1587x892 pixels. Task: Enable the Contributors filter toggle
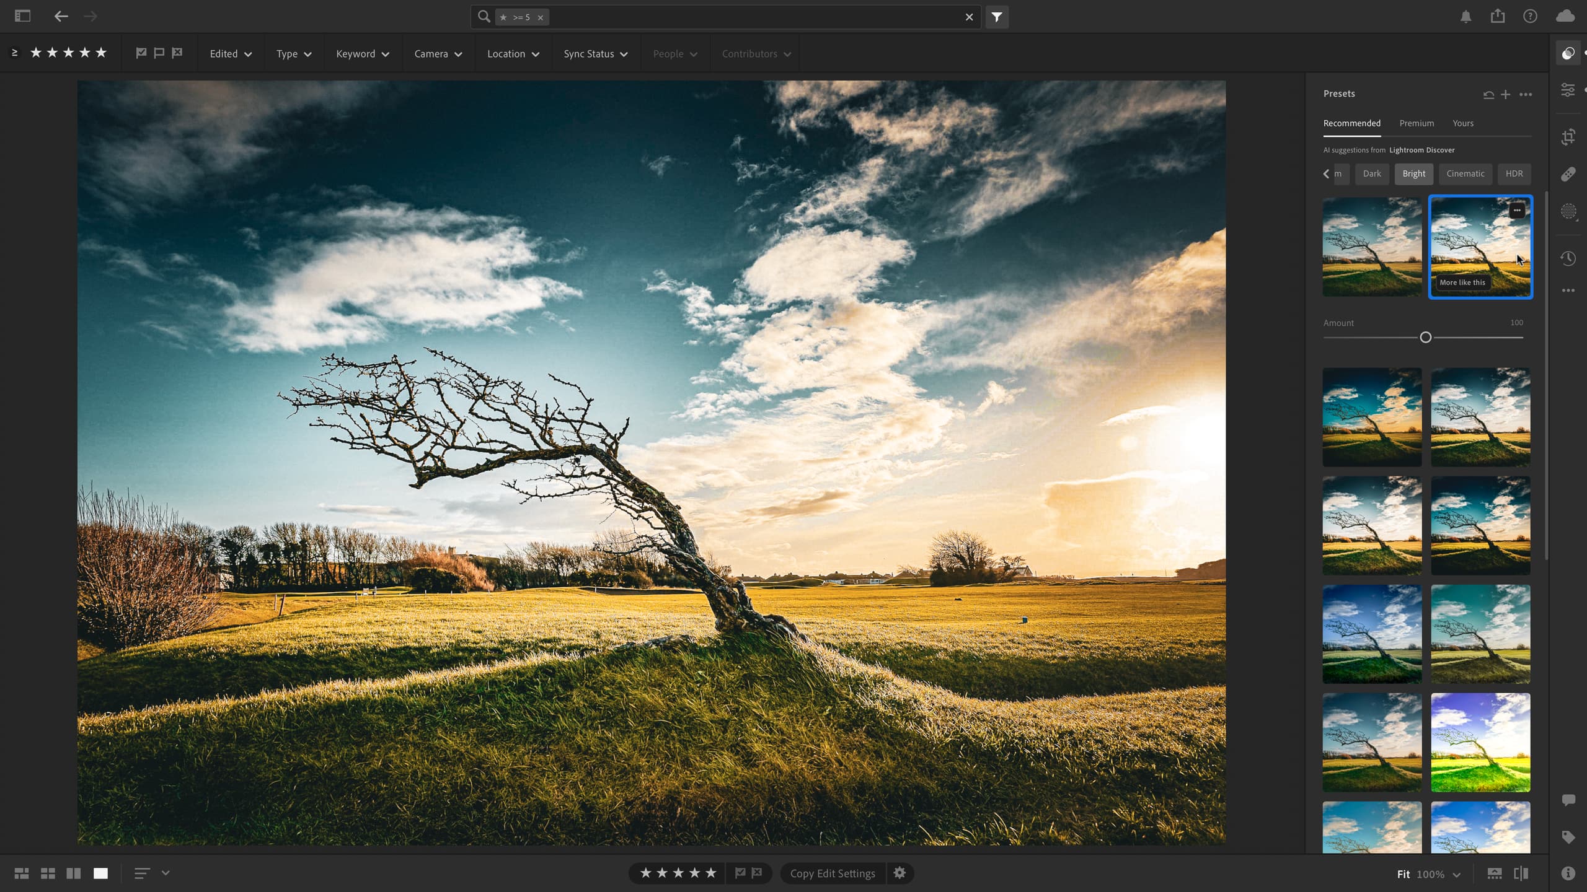755,53
